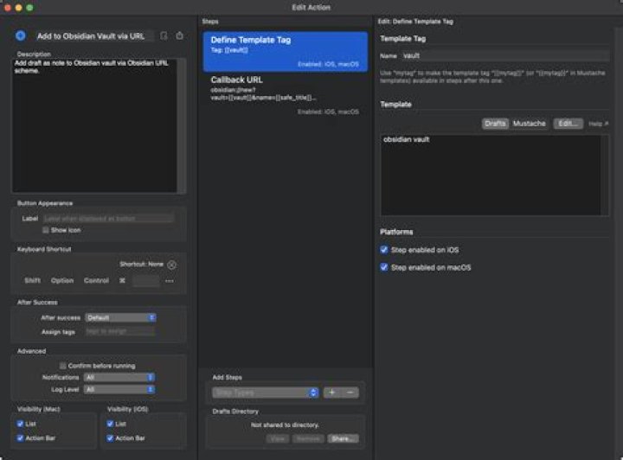This screenshot has width=623, height=460.
Task: Toggle the Command key modifier symbol
Action: [122, 281]
